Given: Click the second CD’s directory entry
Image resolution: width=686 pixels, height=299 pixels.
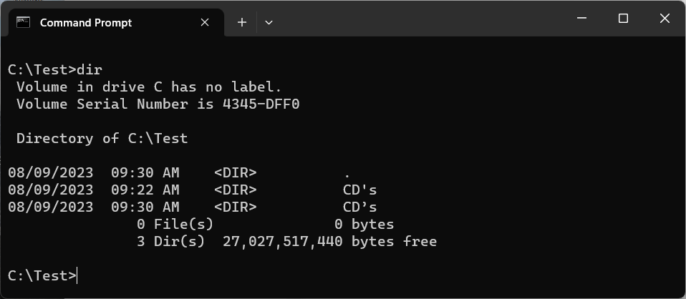Looking at the screenshot, I should click(359, 207).
